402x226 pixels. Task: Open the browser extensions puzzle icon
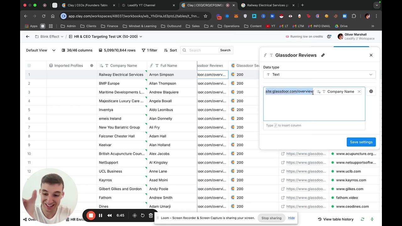[x=354, y=16]
